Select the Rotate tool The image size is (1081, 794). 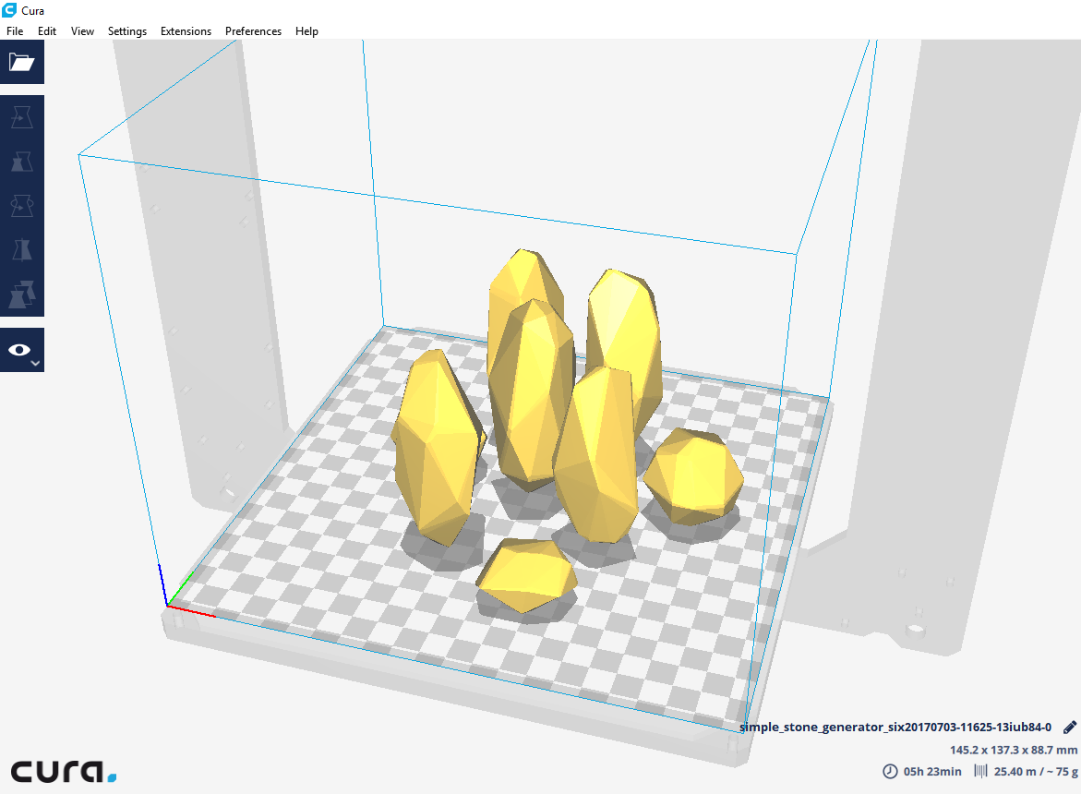(21, 205)
